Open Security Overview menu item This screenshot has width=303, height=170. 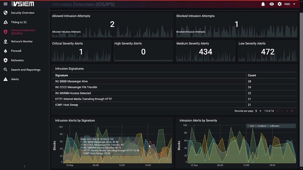pyautogui.click(x=23, y=13)
